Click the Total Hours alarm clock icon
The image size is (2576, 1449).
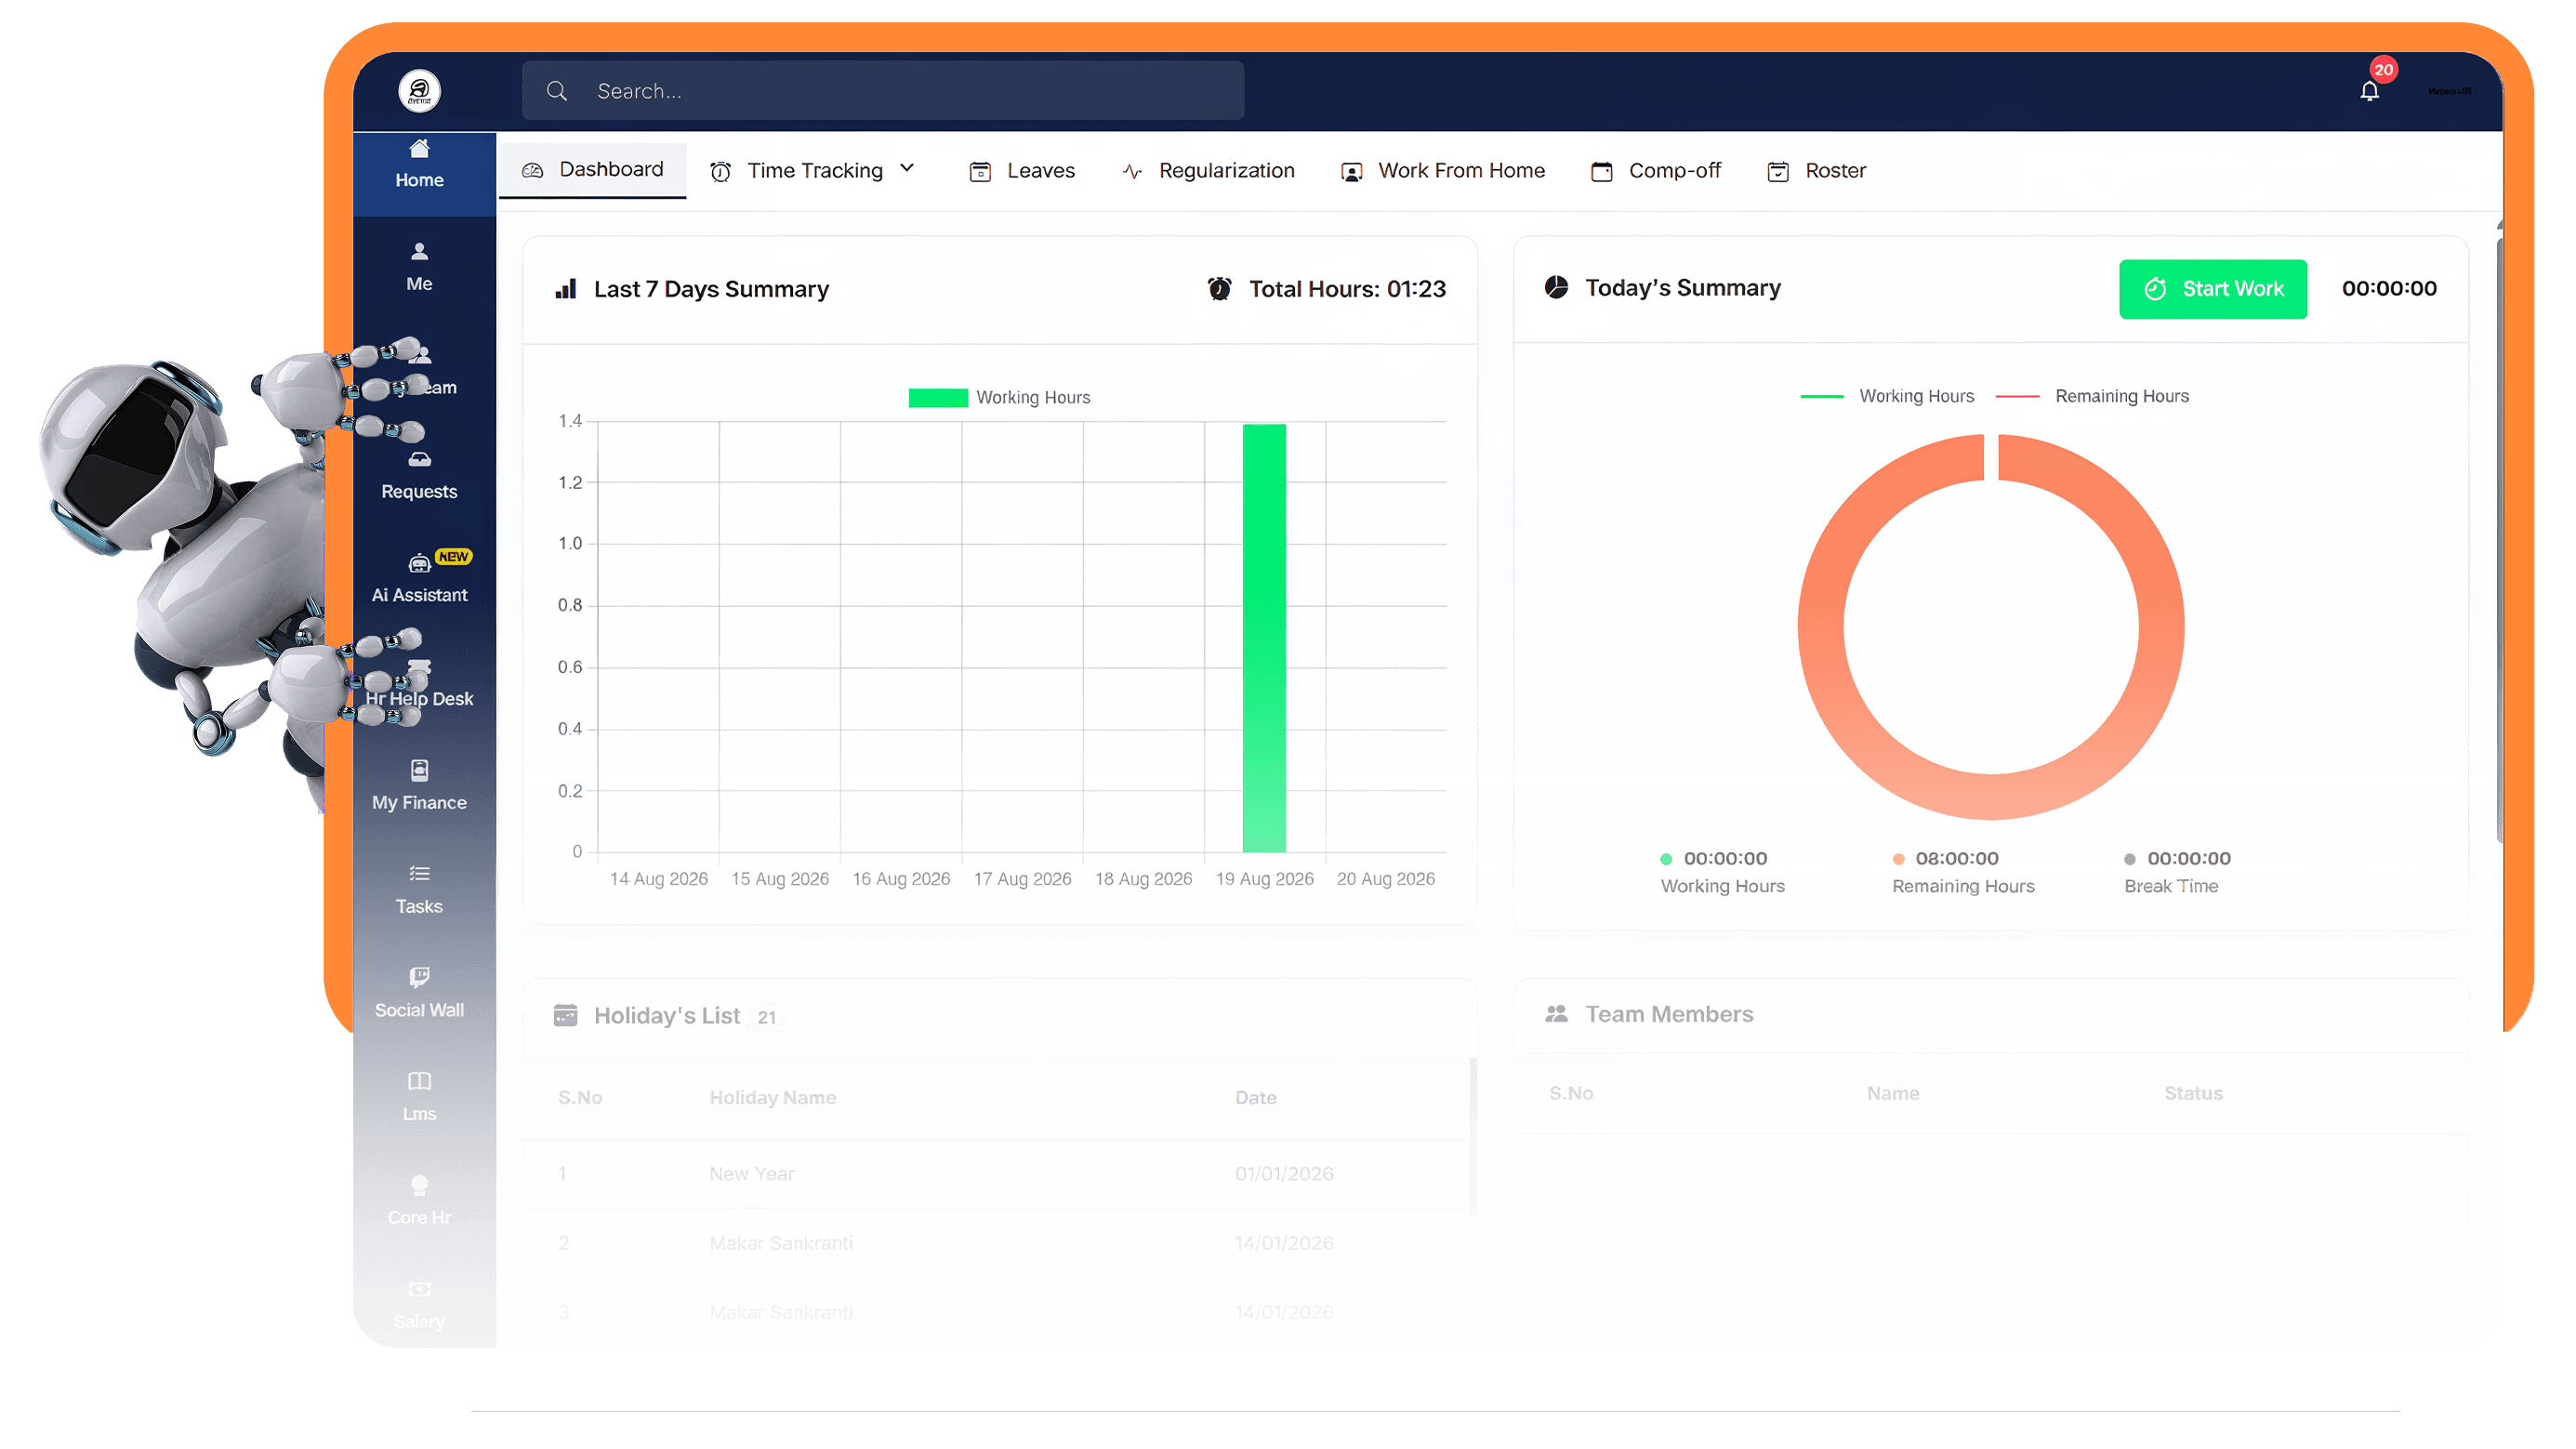pos(1219,289)
